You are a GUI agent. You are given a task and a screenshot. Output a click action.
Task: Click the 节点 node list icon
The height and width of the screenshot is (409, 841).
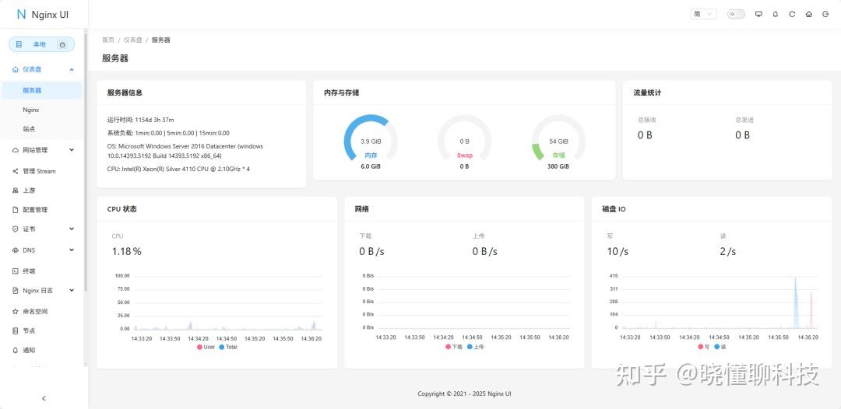tap(15, 330)
